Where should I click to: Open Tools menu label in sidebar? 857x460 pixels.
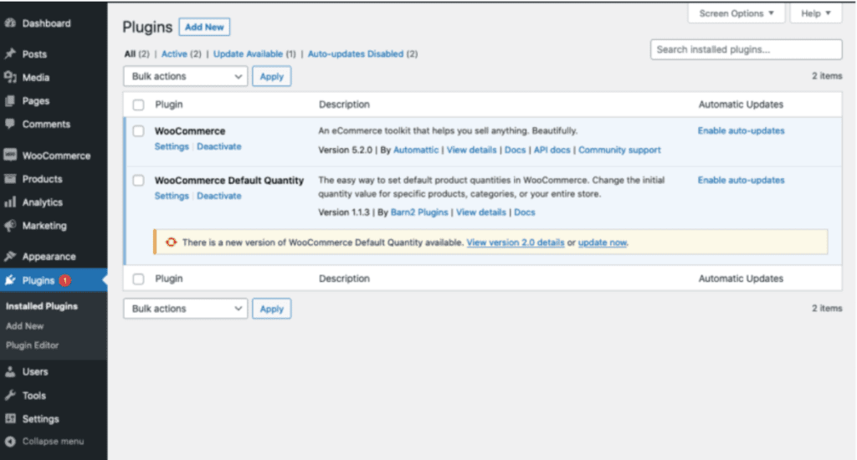[33, 396]
